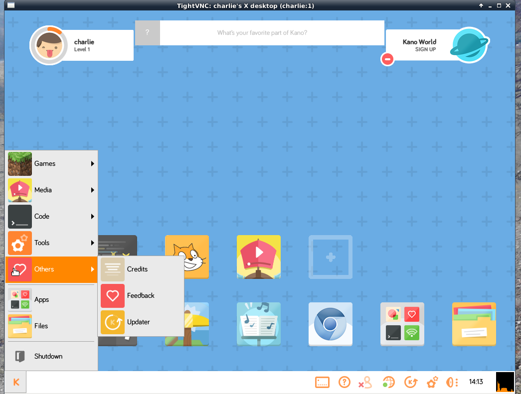Click SIGN UP for Kano World
This screenshot has height=394, width=521.
425,49
